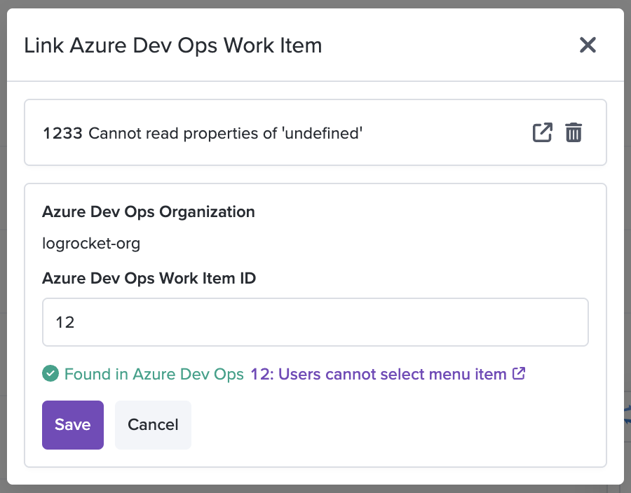Place cursor after '12' in the ID box

pos(76,322)
